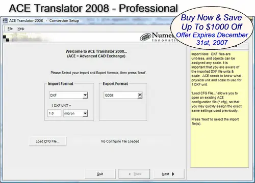Go to the Next step

point(169,174)
